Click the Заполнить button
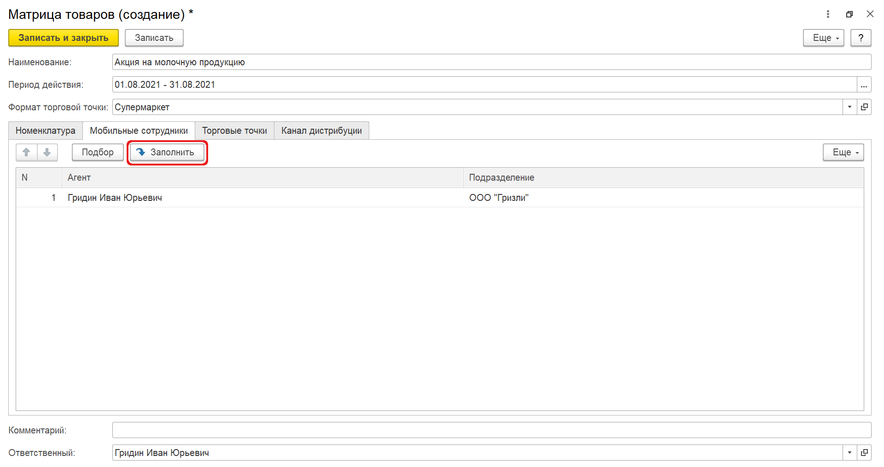The width and height of the screenshot is (884, 467). click(167, 152)
